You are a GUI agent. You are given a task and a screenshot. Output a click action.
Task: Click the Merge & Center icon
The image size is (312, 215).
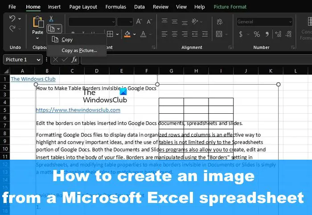pos(219,34)
